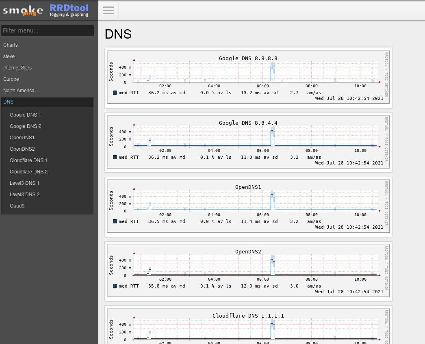The image size is (425, 344).
Task: Expand the Europe menu section
Action: coord(11,79)
